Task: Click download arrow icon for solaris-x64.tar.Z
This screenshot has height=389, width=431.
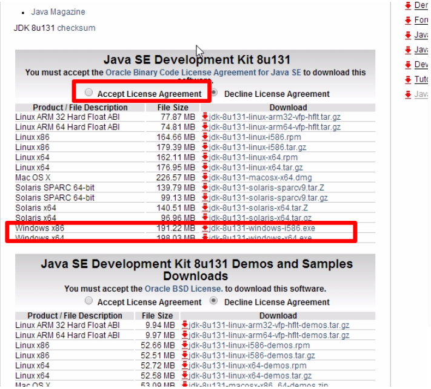Action: (205, 208)
